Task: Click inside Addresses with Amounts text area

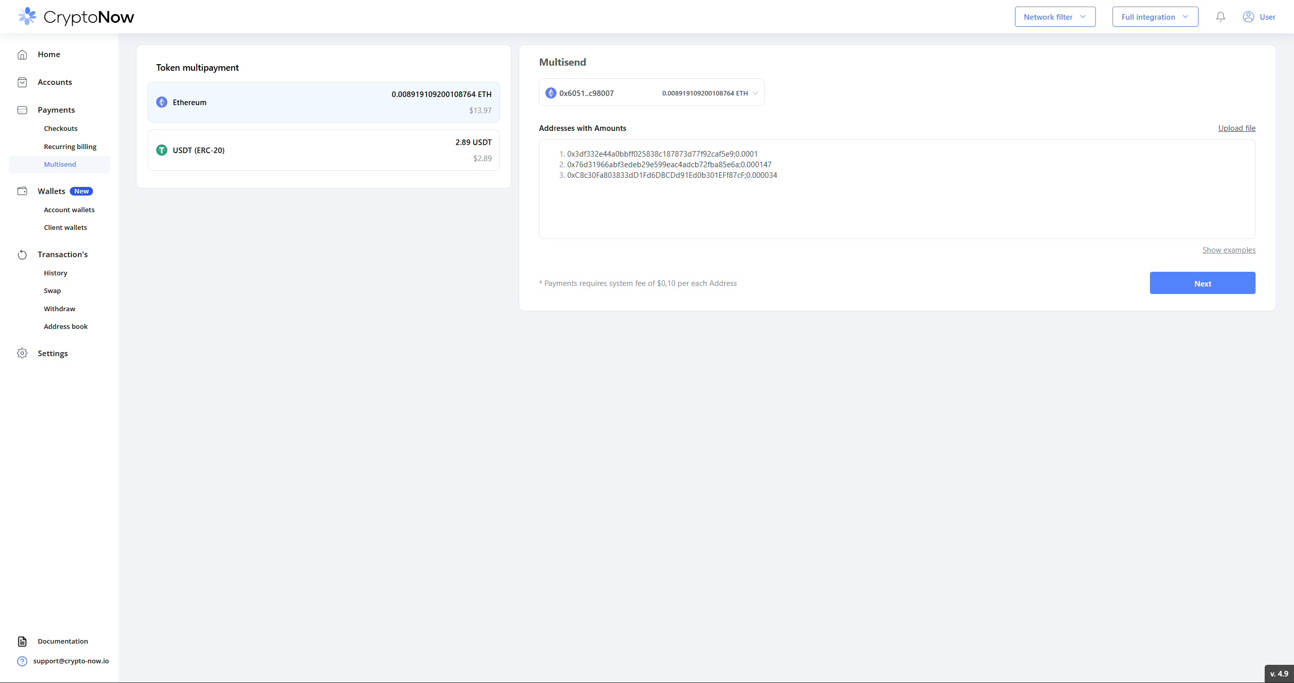Action: pos(897,189)
